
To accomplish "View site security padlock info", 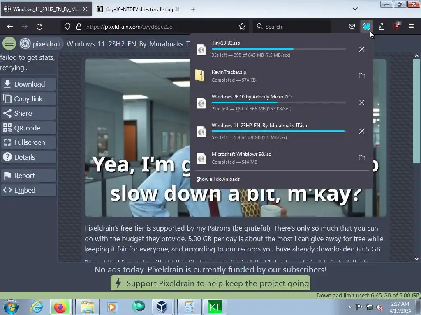I will tap(79, 27).
